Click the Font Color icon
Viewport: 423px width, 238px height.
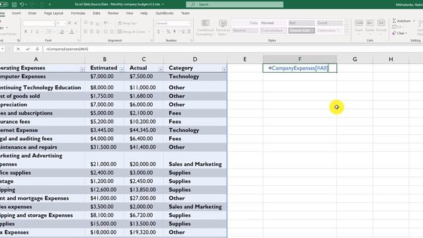(x=72, y=32)
